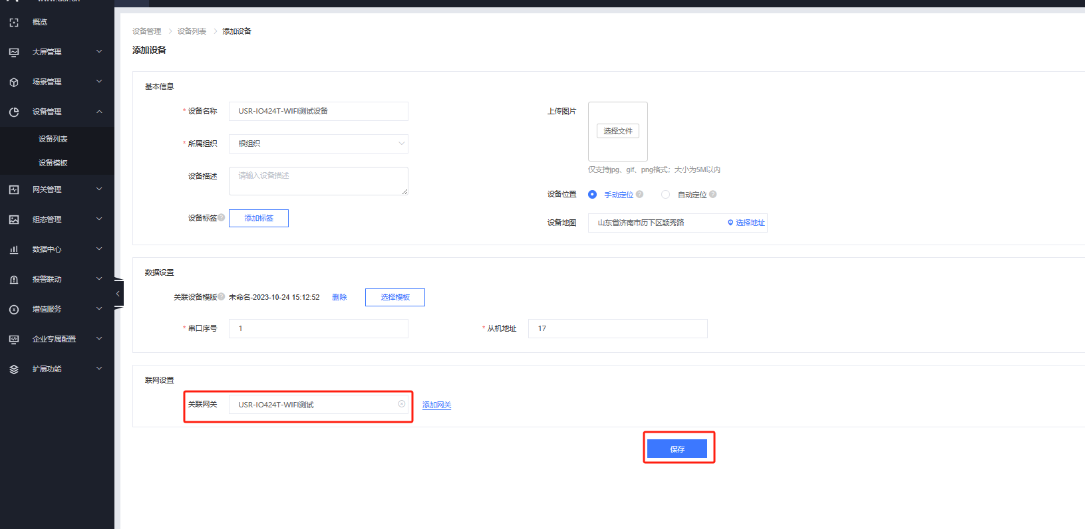Viewport: 1085px width, 529px height.
Task: Click the 从机地址 input field
Action: (618, 328)
